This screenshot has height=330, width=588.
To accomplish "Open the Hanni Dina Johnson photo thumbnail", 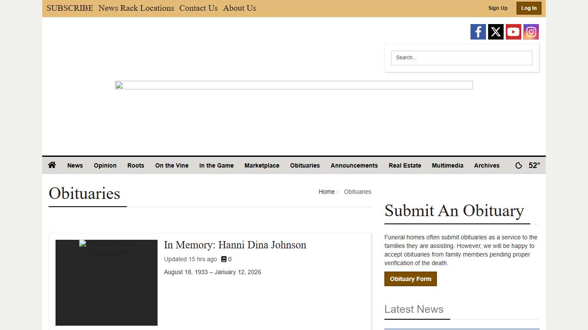I will coord(106,282).
